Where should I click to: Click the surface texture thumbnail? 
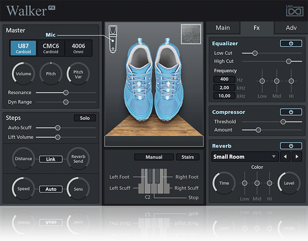[x=191, y=34]
